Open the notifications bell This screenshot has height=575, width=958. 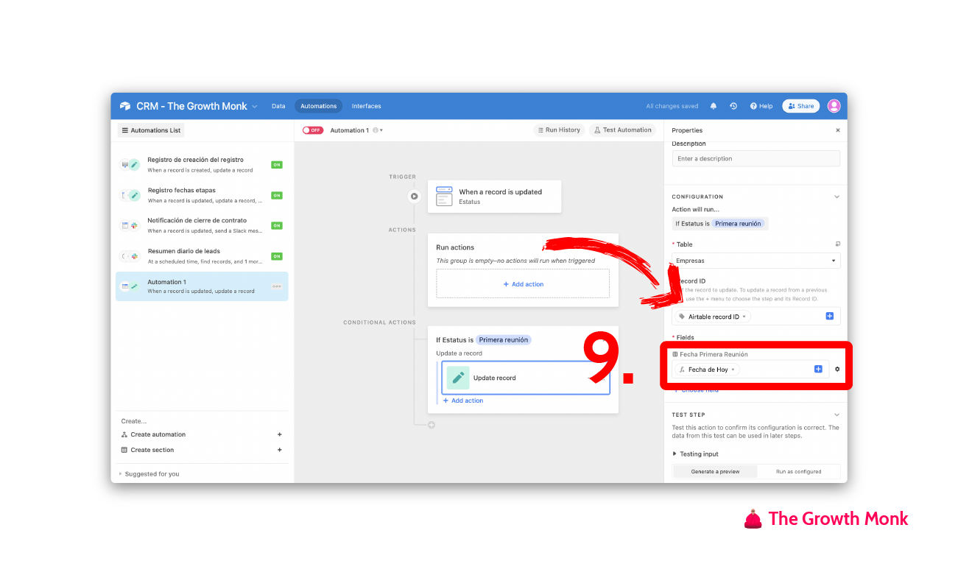pyautogui.click(x=714, y=106)
